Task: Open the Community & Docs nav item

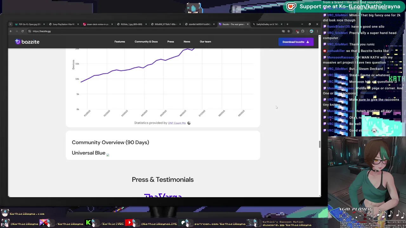Action: pos(146,41)
